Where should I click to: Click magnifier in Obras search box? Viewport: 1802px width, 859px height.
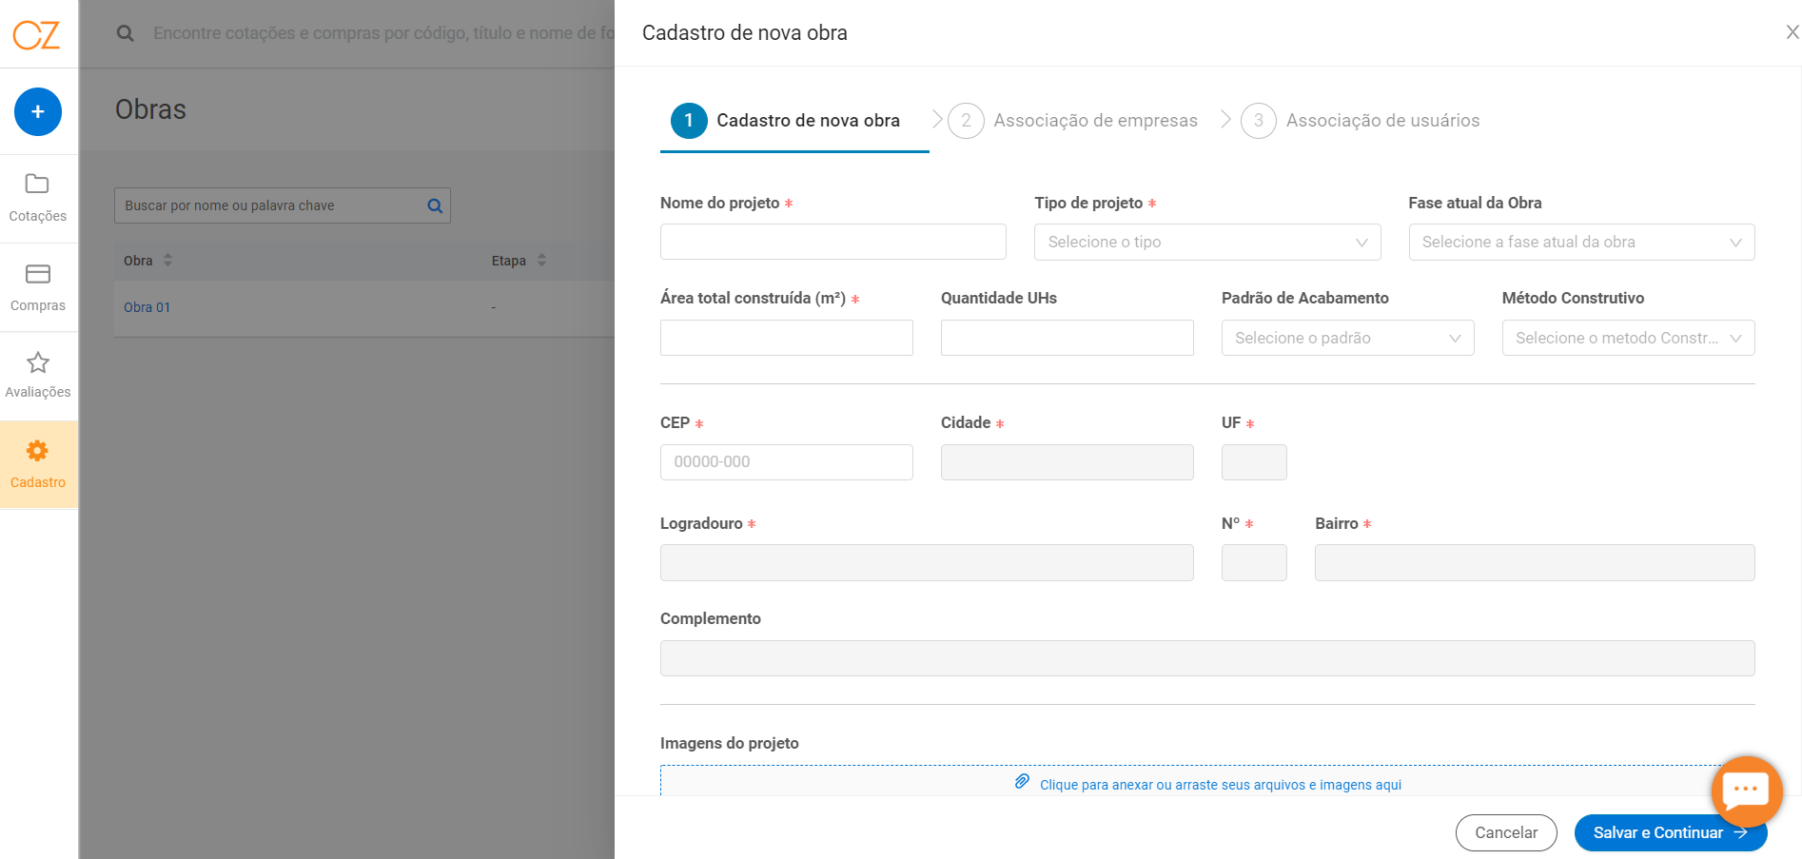tap(435, 205)
